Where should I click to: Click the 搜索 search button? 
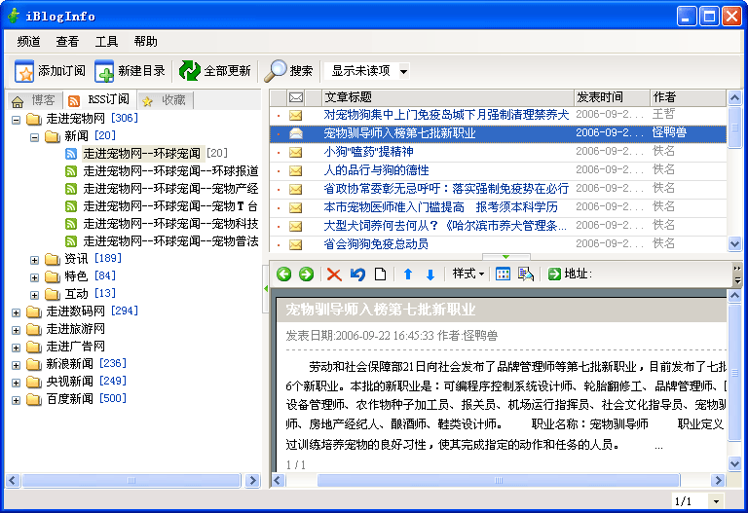tap(290, 71)
